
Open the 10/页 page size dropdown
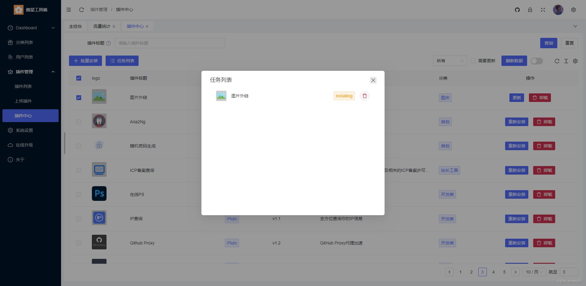point(534,272)
